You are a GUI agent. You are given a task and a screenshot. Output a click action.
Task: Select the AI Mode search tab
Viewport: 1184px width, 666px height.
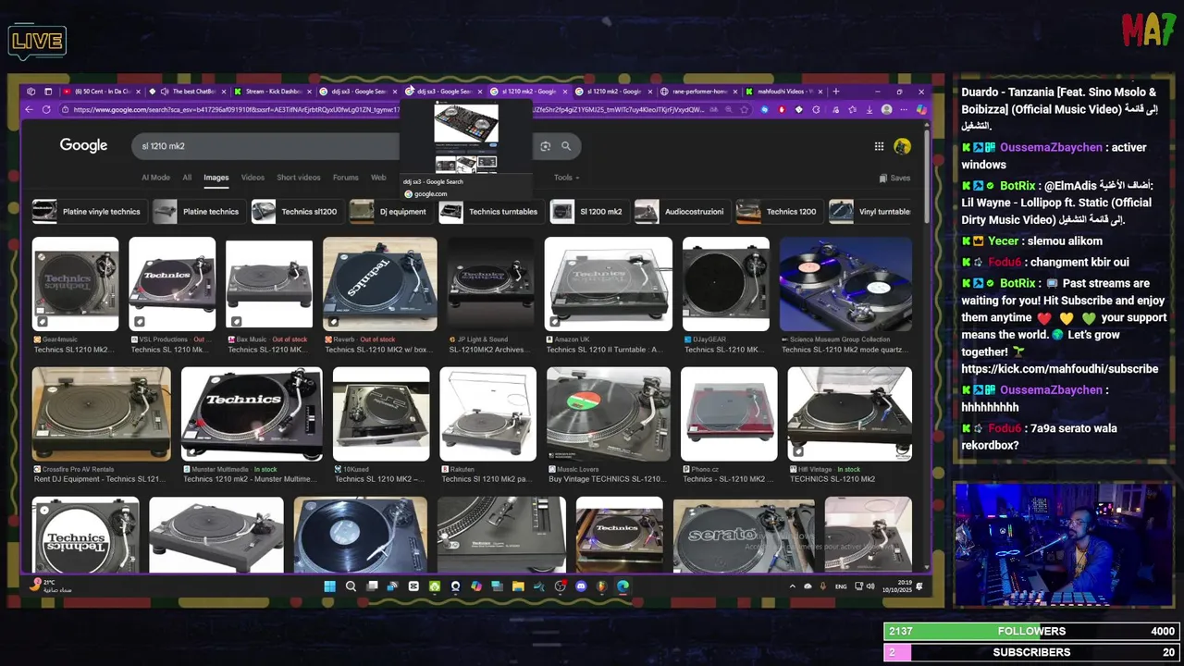[x=155, y=178]
